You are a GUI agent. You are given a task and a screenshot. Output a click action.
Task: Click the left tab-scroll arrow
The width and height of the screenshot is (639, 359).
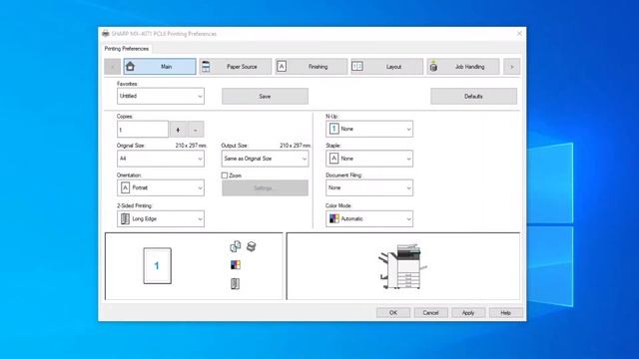tap(112, 67)
